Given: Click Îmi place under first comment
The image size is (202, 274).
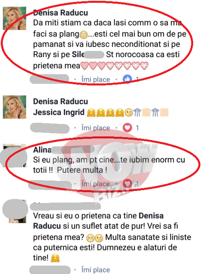Looking at the screenshot, I should pyautogui.click(x=96, y=79).
